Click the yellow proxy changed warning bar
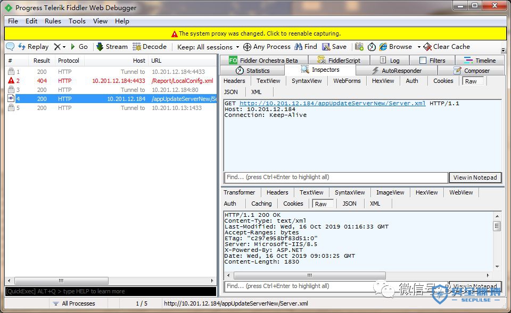This screenshot has height=313, width=511. (255, 33)
